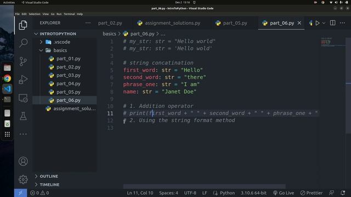Open the Source Control view
The height and width of the screenshot is (197, 351).
click(23, 61)
